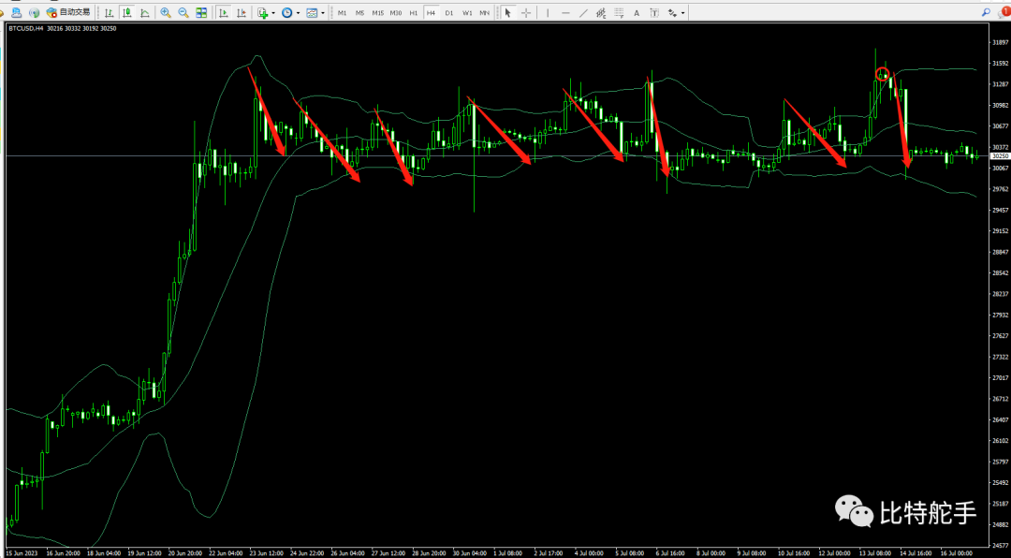1011x558 pixels.
Task: Select the M15 timeframe
Action: point(378,13)
